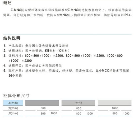The height and width of the screenshot is (118, 135).
Task: Select width value 800 in table
Action: pos(78,108)
